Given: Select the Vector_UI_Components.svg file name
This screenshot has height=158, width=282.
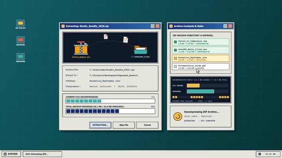Looking at the screenshot, I should click(x=192, y=41).
